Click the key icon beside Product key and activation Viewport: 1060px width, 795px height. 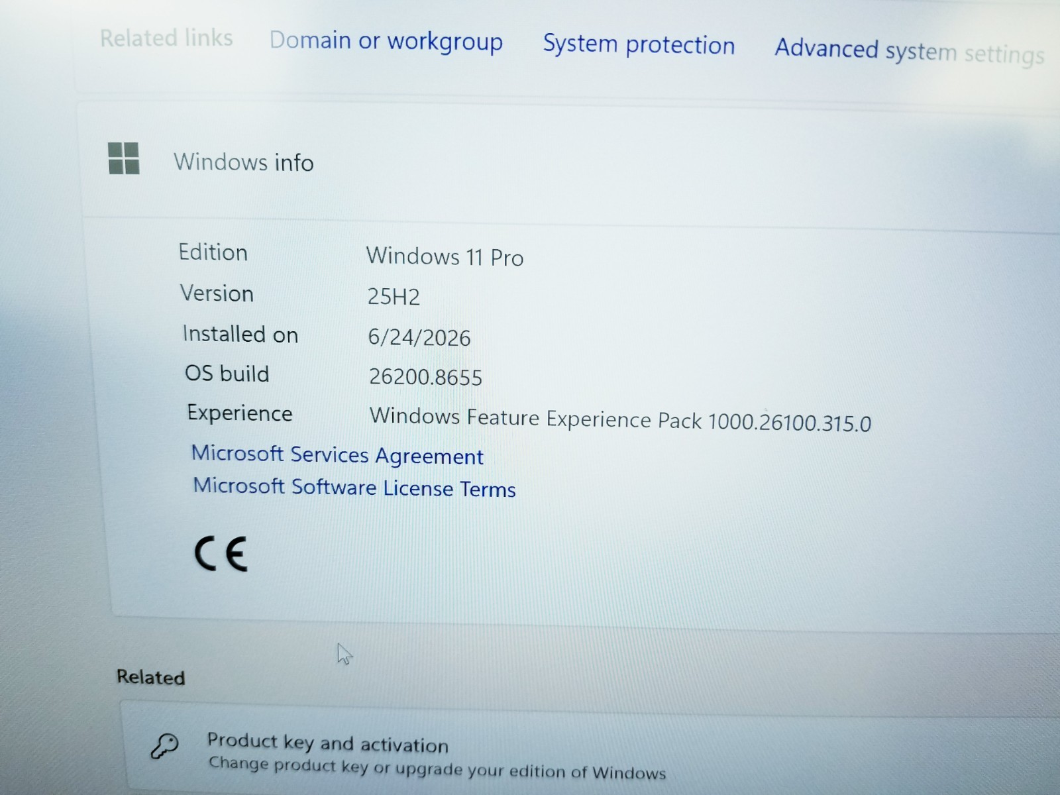pyautogui.click(x=164, y=746)
